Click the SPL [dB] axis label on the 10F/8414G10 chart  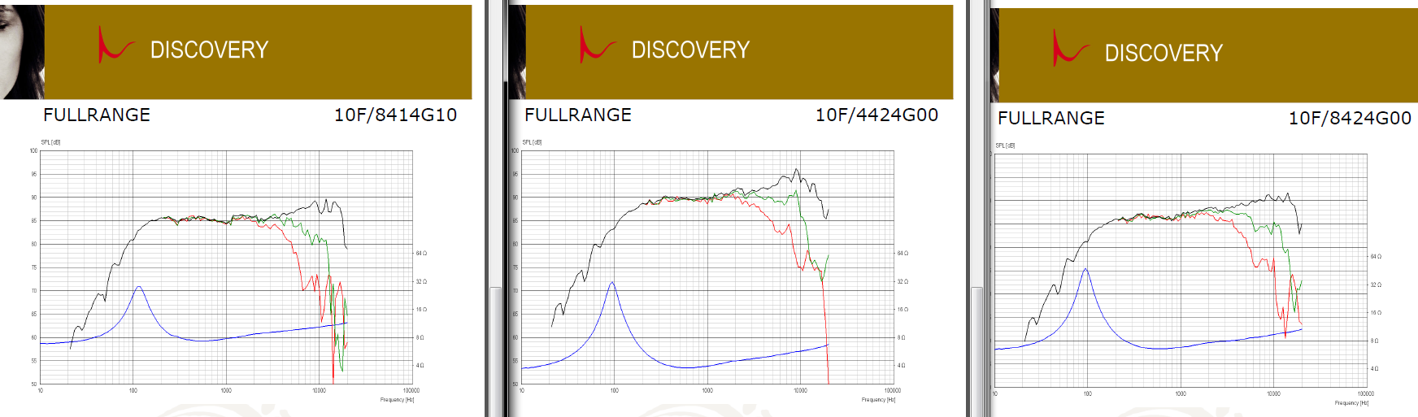50,142
